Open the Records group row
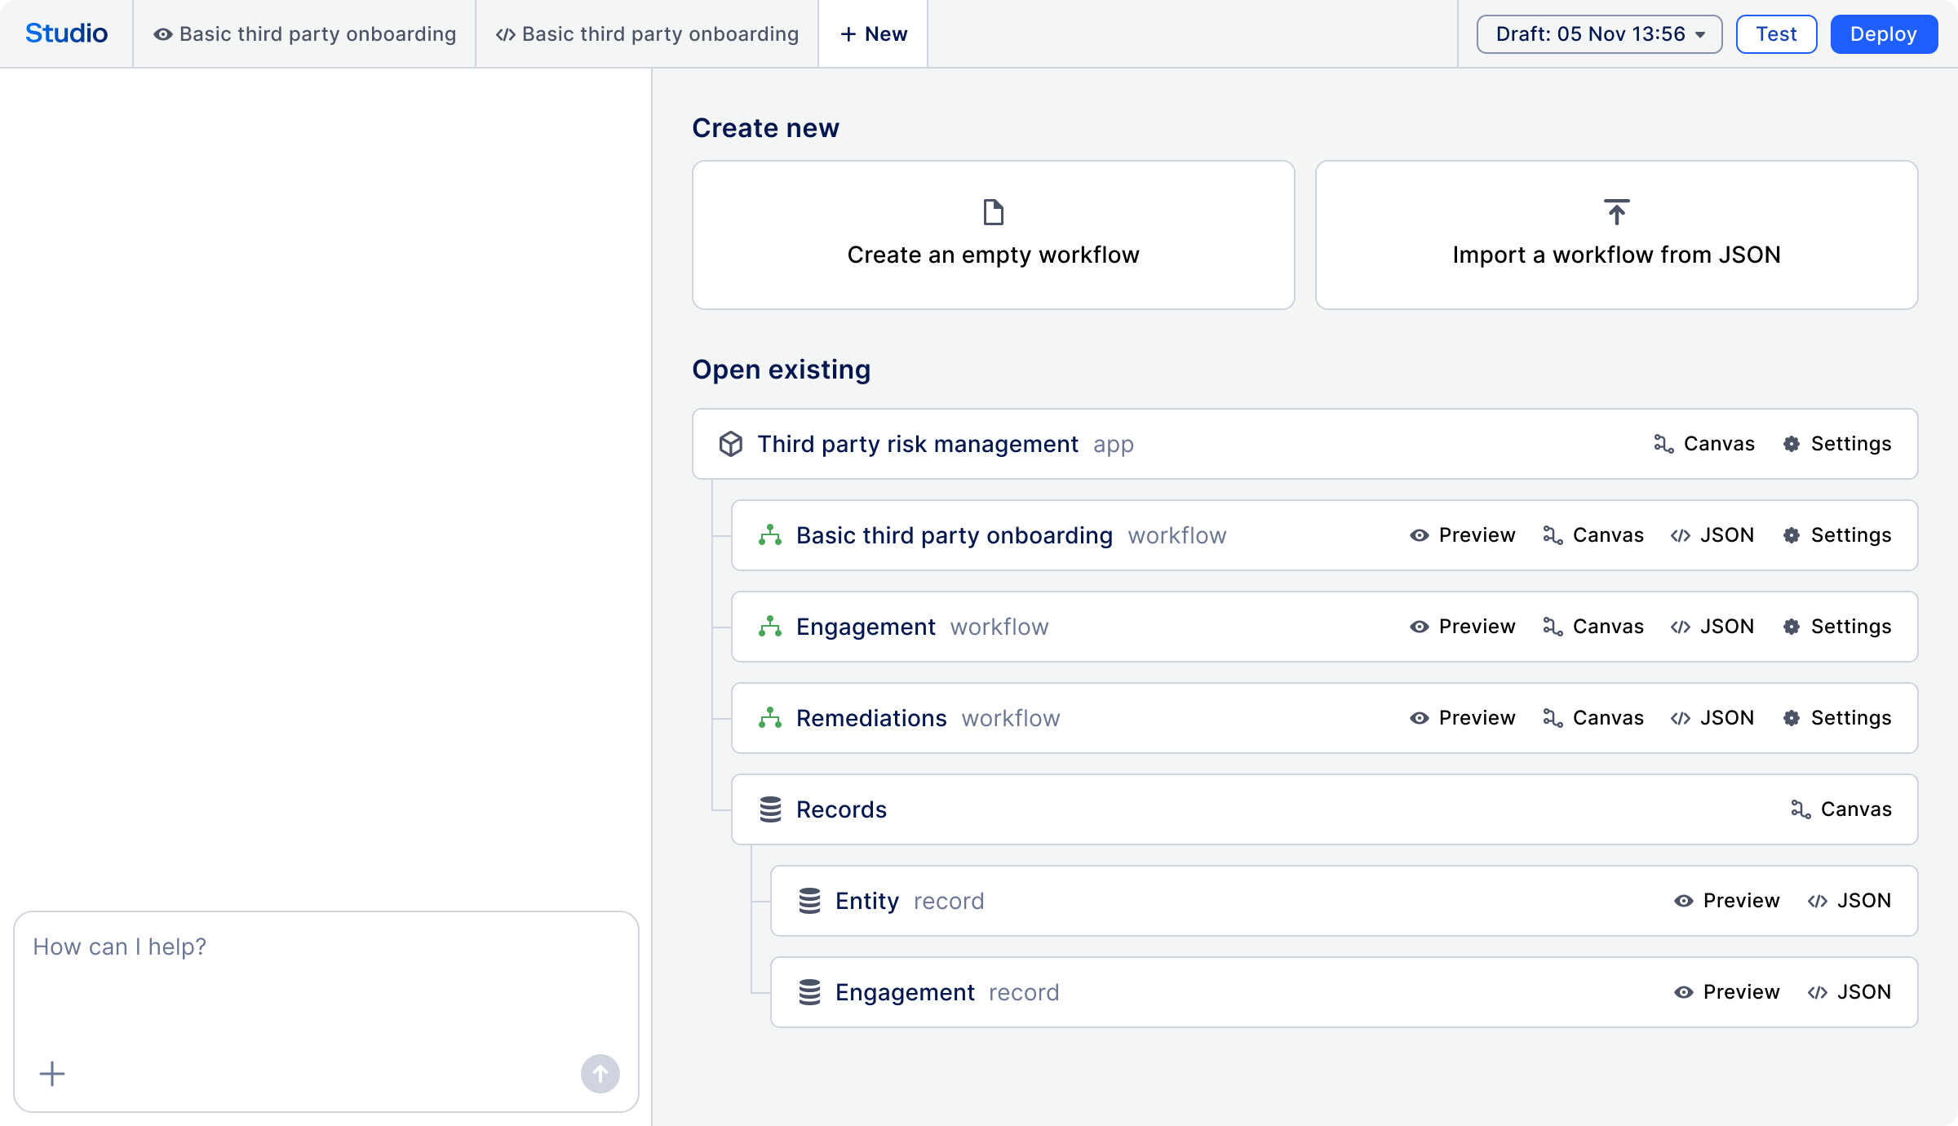This screenshot has height=1126, width=1958. [x=841, y=809]
